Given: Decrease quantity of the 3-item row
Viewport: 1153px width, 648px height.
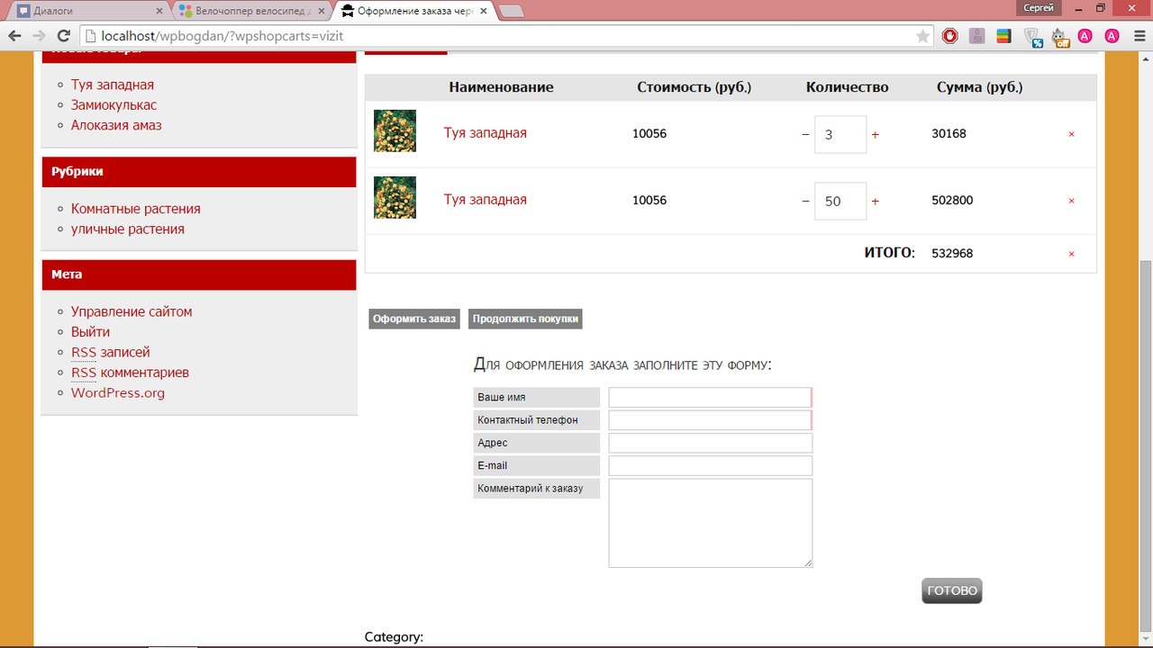Looking at the screenshot, I should point(805,134).
